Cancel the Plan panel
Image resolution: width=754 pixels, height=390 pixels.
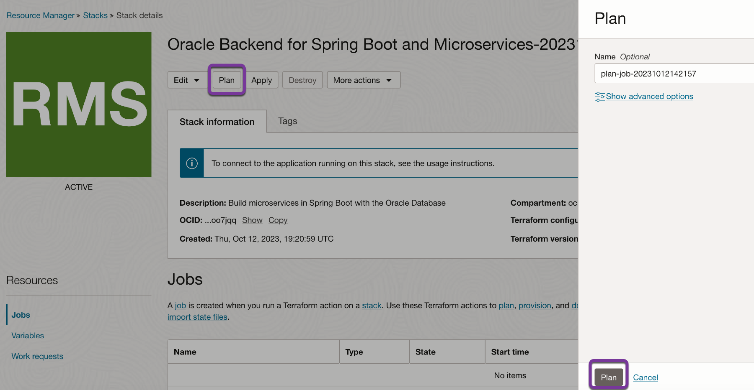(x=645, y=377)
